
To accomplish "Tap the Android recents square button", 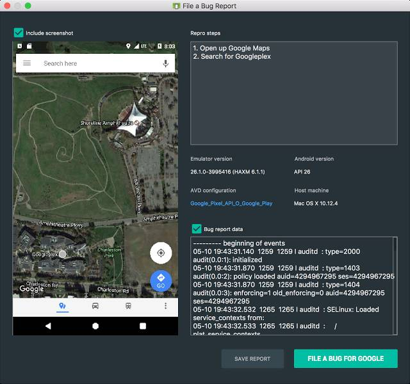I will (143, 326).
